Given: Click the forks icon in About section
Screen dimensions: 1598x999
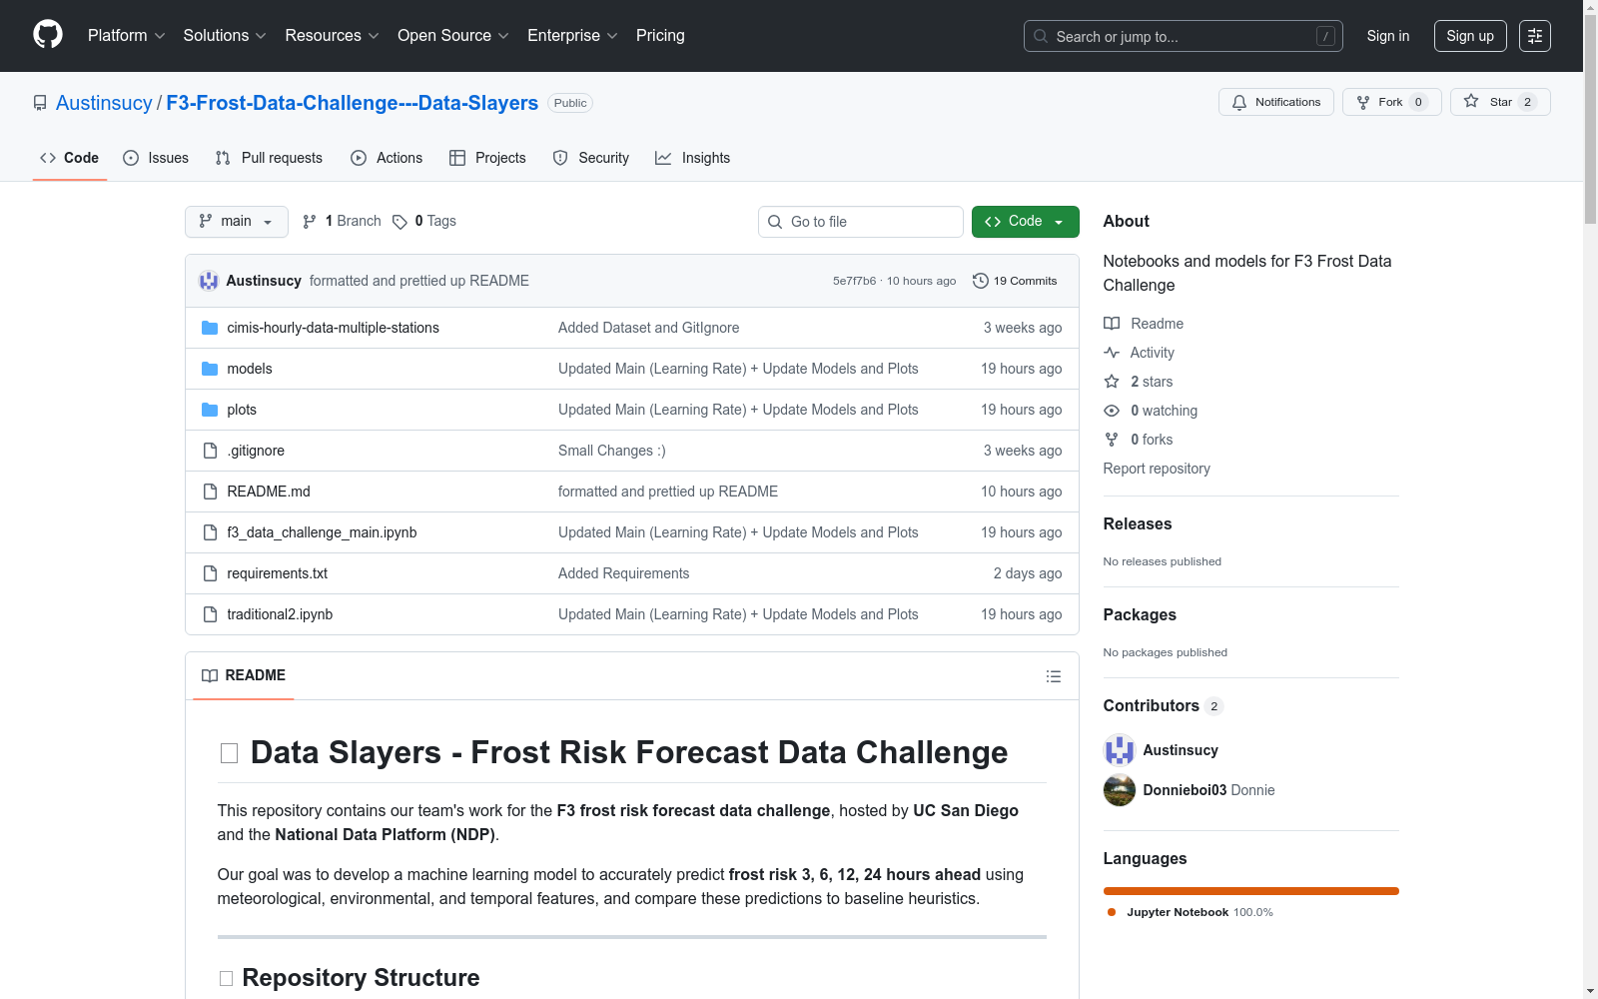Looking at the screenshot, I should tap(1112, 440).
